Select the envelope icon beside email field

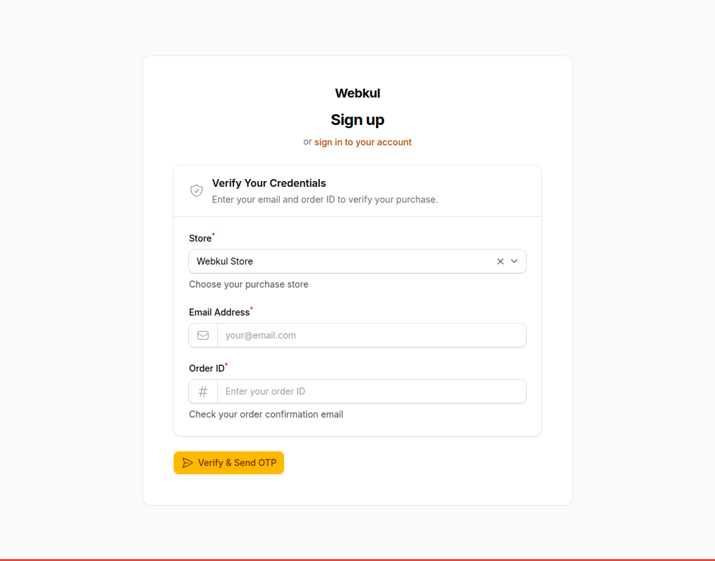(x=203, y=335)
